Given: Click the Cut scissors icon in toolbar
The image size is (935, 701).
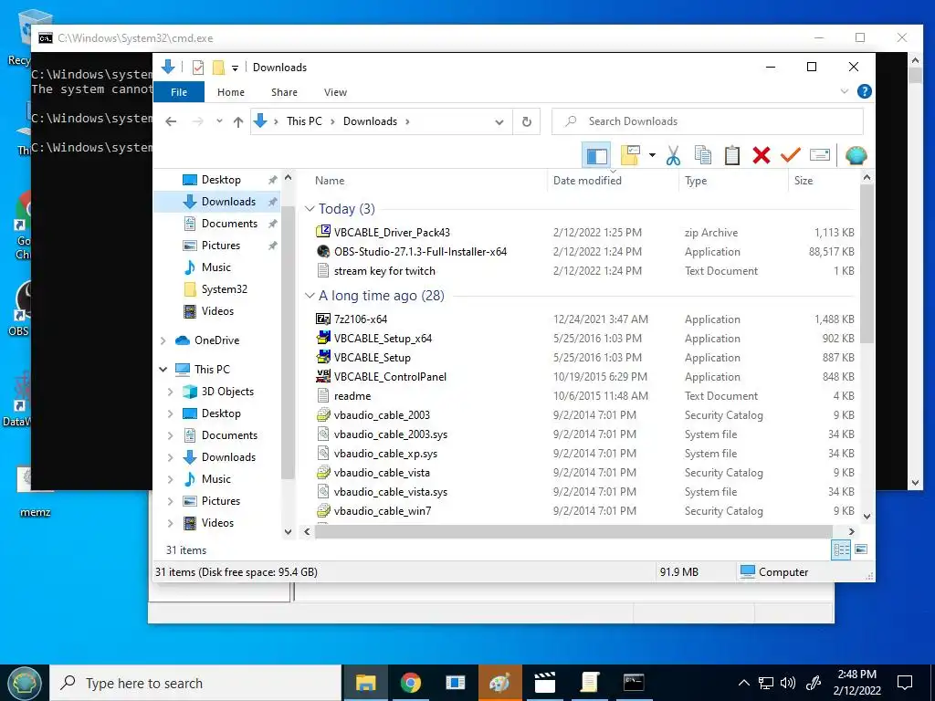Looking at the screenshot, I should tap(673, 155).
